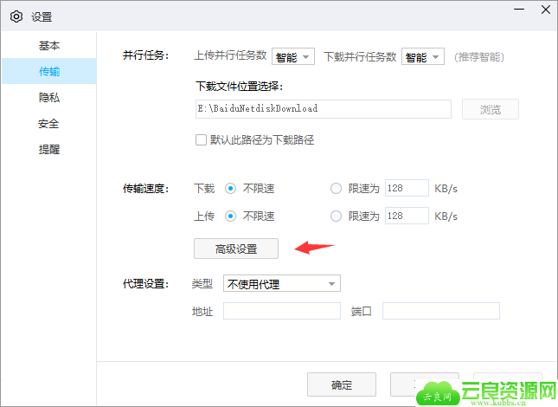Image resolution: width=558 pixels, height=407 pixels.
Task: Click the proxy 地址 input field
Action: [282, 311]
